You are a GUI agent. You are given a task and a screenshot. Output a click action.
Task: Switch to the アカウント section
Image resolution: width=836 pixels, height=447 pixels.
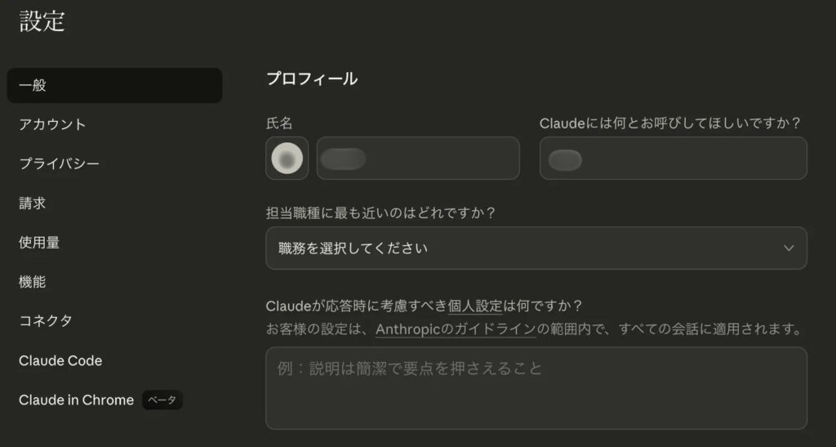click(52, 124)
